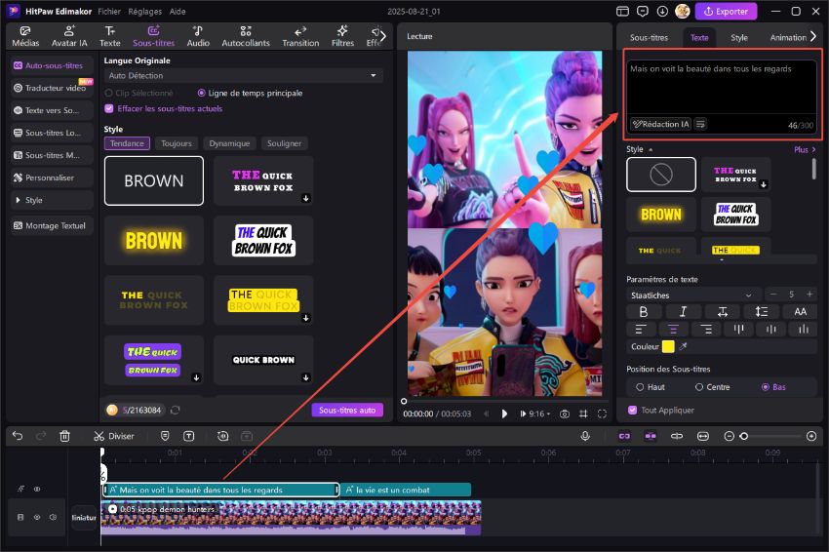This screenshot has width=829, height=552.
Task: Click the crop icon under preview
Action: pos(583,414)
